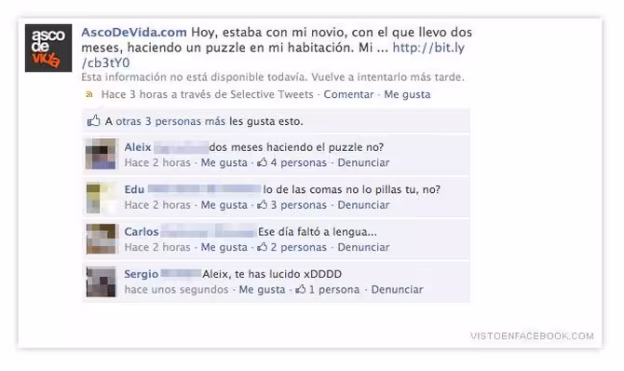Click the AscoDeVida logo avatar
Screen dimensions: 624x371
48,48
